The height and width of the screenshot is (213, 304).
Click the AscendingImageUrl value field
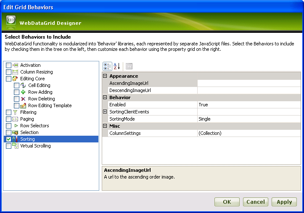tap(249, 83)
